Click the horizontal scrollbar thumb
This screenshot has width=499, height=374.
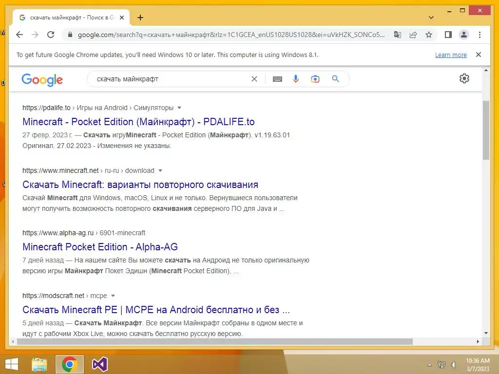click(215, 341)
